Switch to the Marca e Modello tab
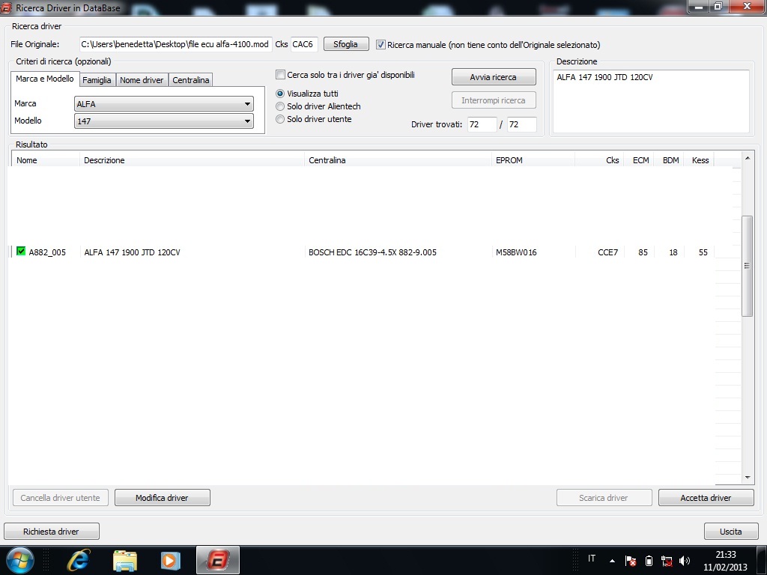The width and height of the screenshot is (767, 575). (45, 79)
